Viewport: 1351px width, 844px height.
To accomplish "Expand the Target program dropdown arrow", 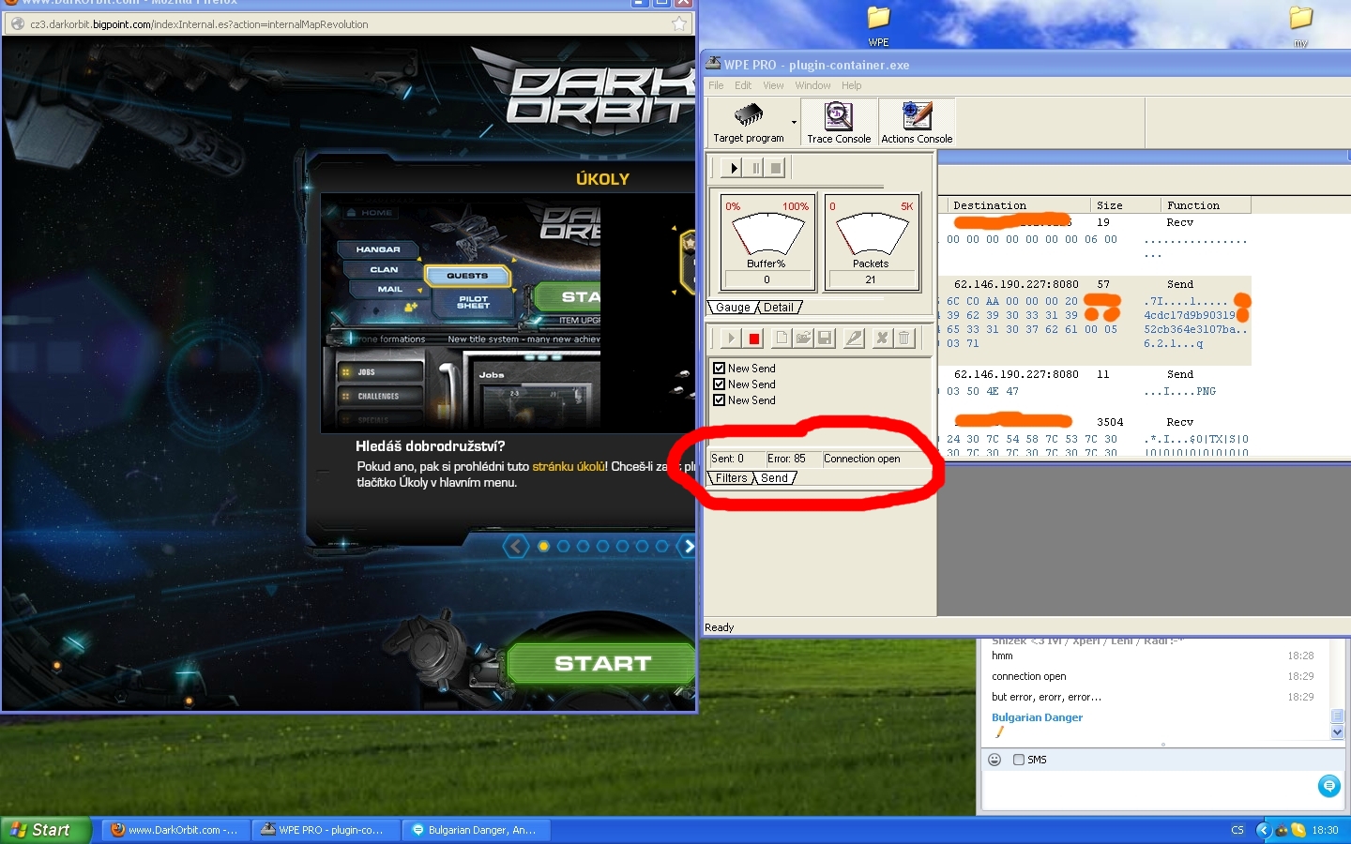I will 794,123.
